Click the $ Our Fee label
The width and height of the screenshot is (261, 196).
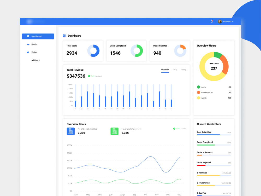pos(201,193)
